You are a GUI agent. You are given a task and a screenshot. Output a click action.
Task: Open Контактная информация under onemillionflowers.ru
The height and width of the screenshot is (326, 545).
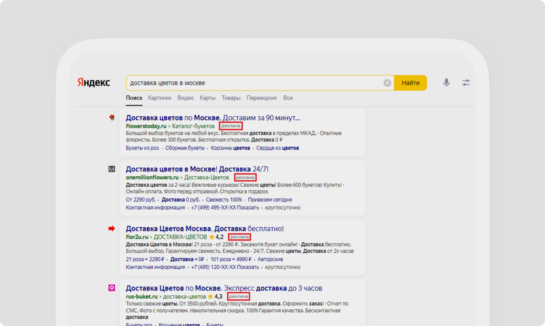coord(155,208)
